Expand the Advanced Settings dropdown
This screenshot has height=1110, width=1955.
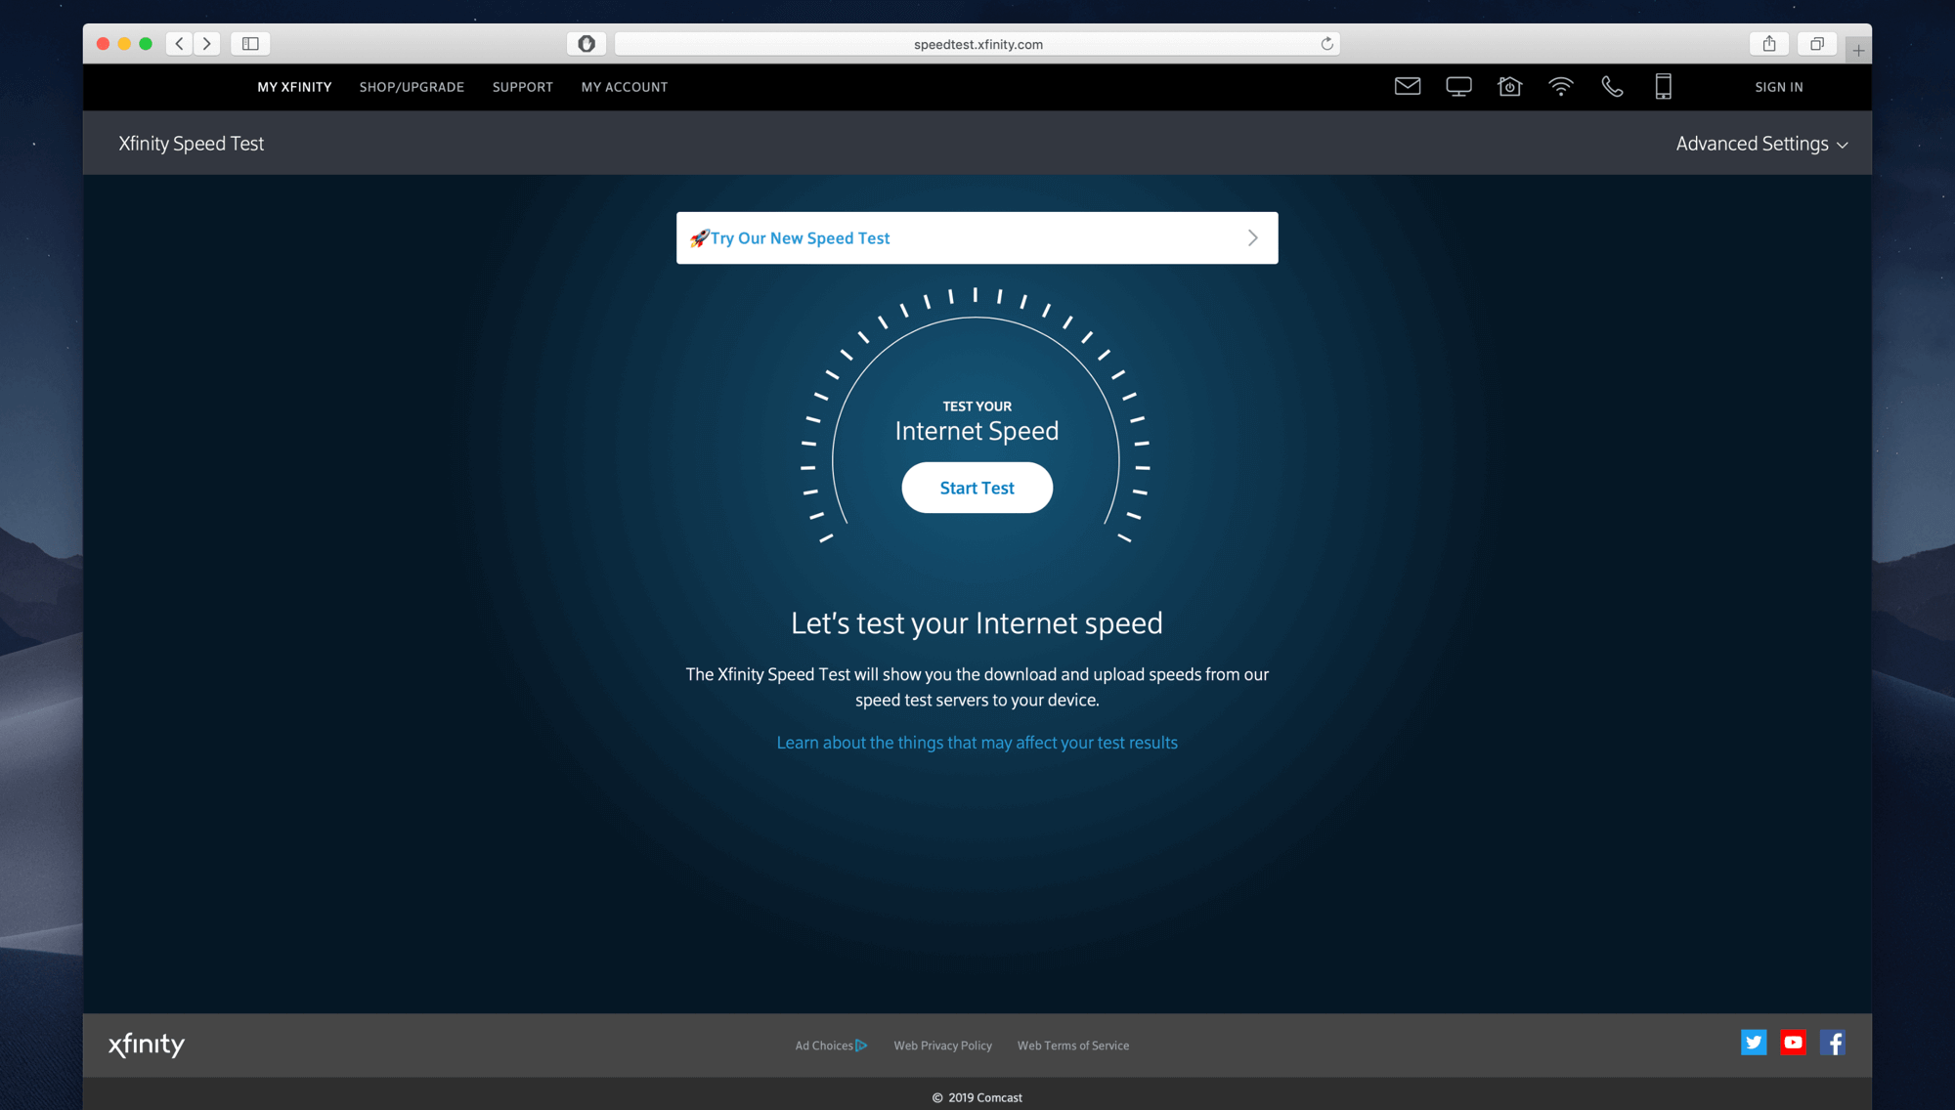[x=1761, y=143]
